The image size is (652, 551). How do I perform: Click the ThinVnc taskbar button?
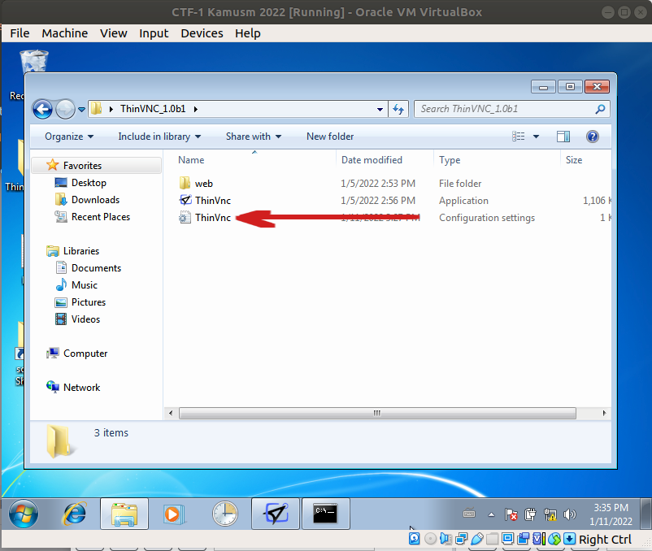pos(276,514)
